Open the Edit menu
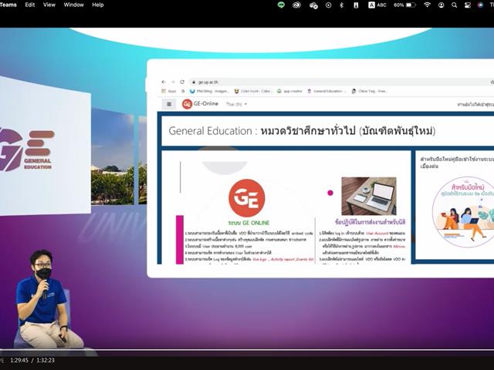The width and height of the screenshot is (494, 370). click(30, 5)
